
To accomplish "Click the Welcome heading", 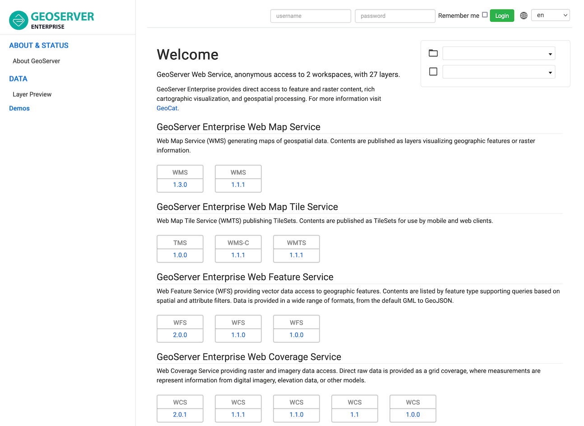I will point(187,55).
